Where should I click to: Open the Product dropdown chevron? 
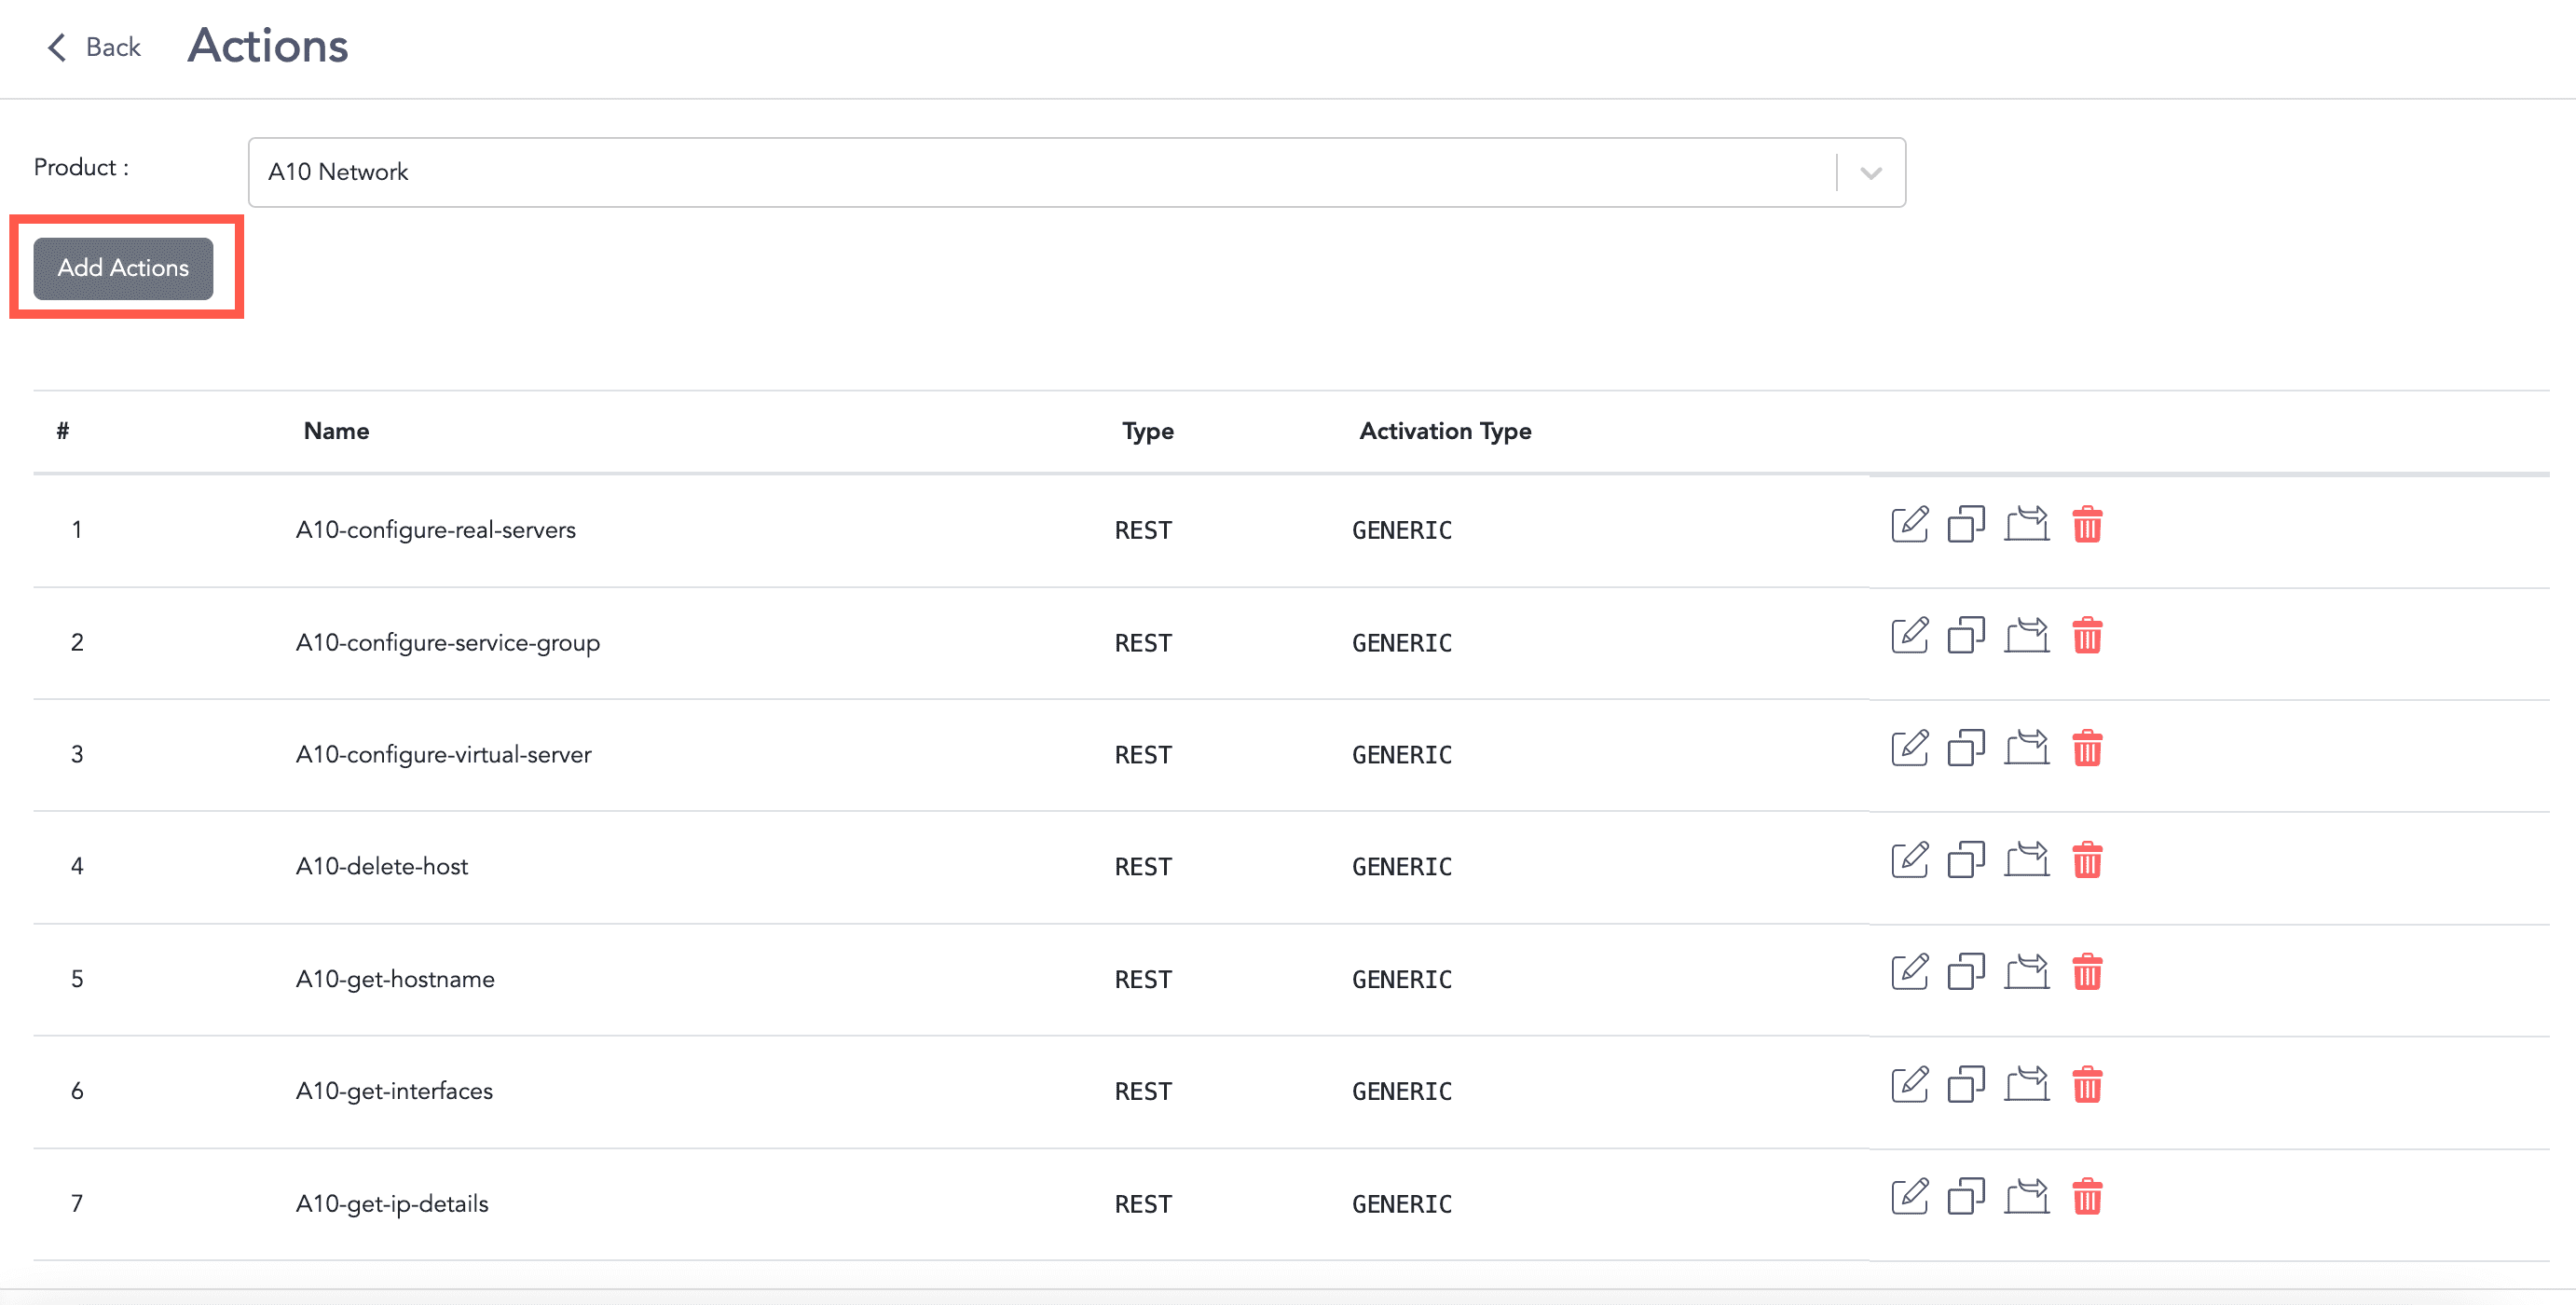1869,172
